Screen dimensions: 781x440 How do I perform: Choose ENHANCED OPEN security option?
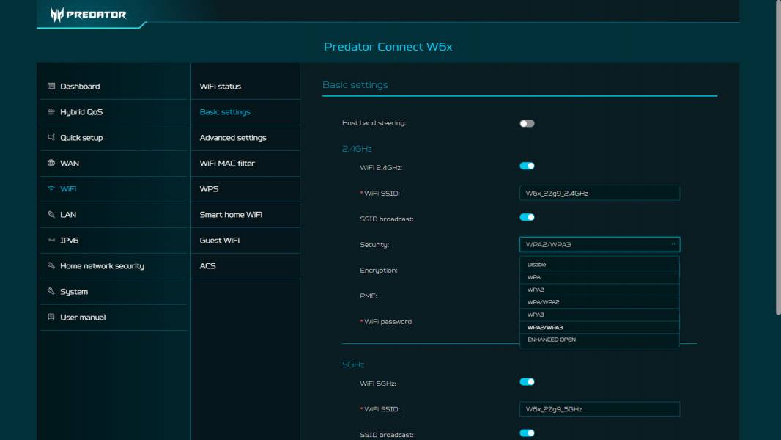click(599, 340)
